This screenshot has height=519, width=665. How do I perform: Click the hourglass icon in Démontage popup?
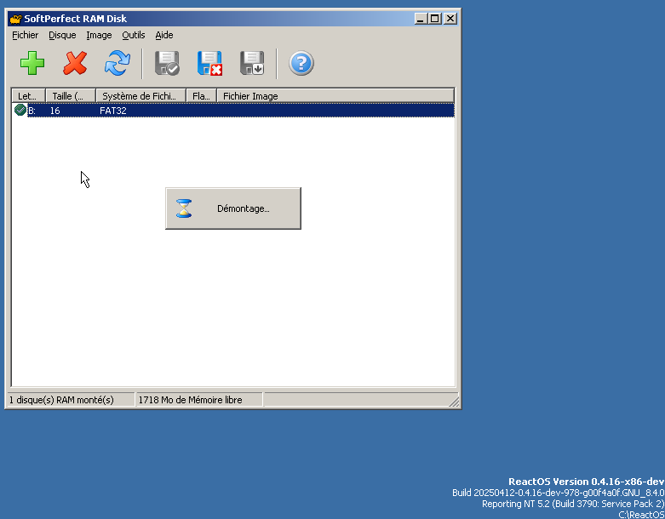[x=184, y=208]
